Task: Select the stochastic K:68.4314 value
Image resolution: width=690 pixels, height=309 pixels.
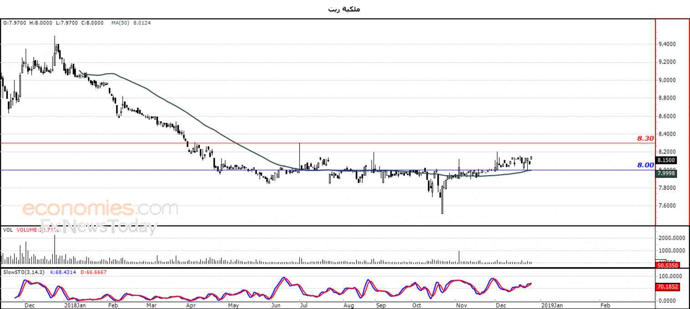Action: pyautogui.click(x=64, y=272)
